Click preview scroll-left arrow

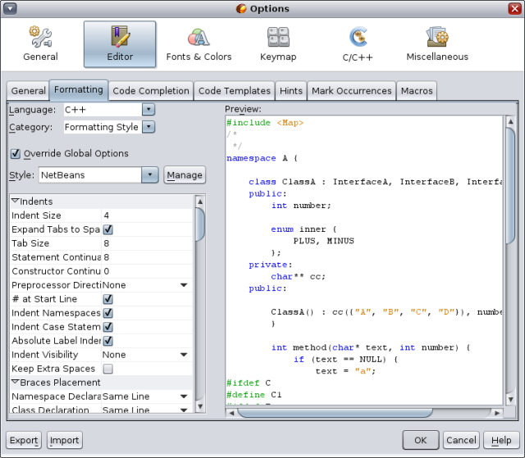(x=231, y=413)
